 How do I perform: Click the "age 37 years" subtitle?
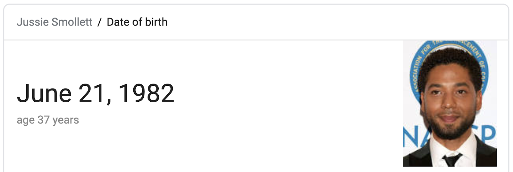pyautogui.click(x=48, y=120)
